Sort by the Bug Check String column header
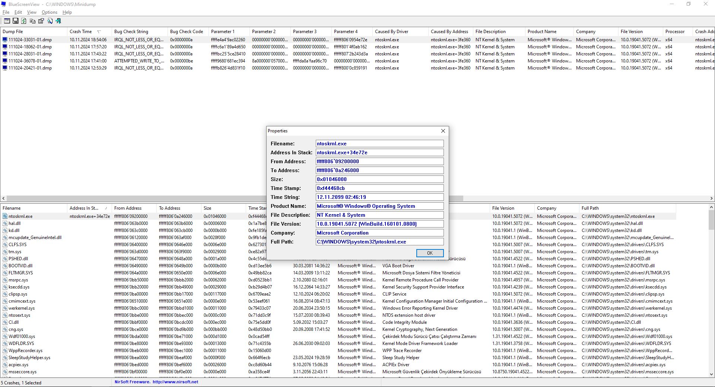This screenshot has width=715, height=387. click(x=140, y=32)
